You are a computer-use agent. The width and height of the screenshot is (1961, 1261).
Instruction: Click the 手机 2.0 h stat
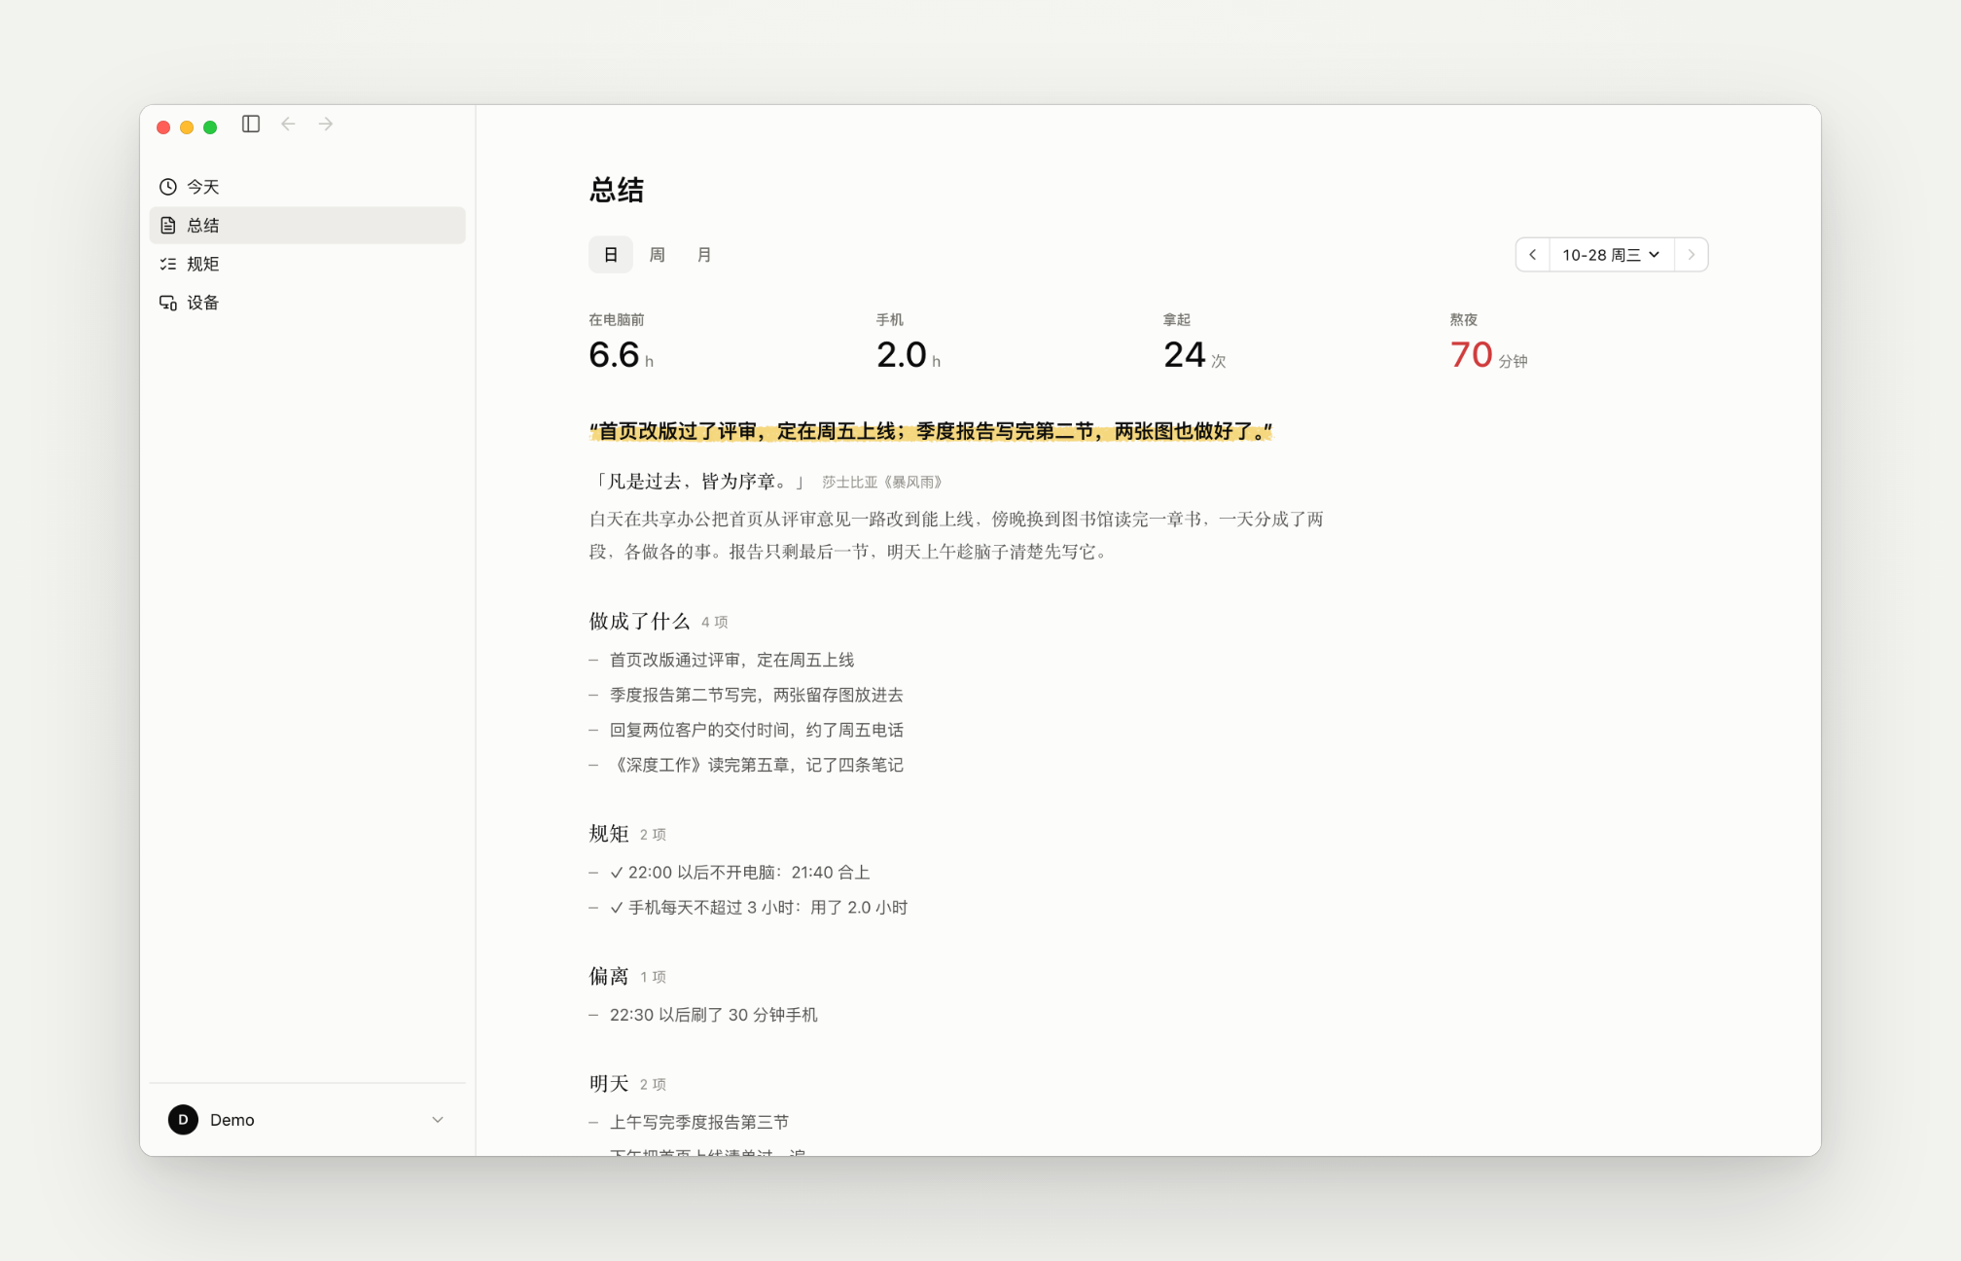[x=909, y=342]
